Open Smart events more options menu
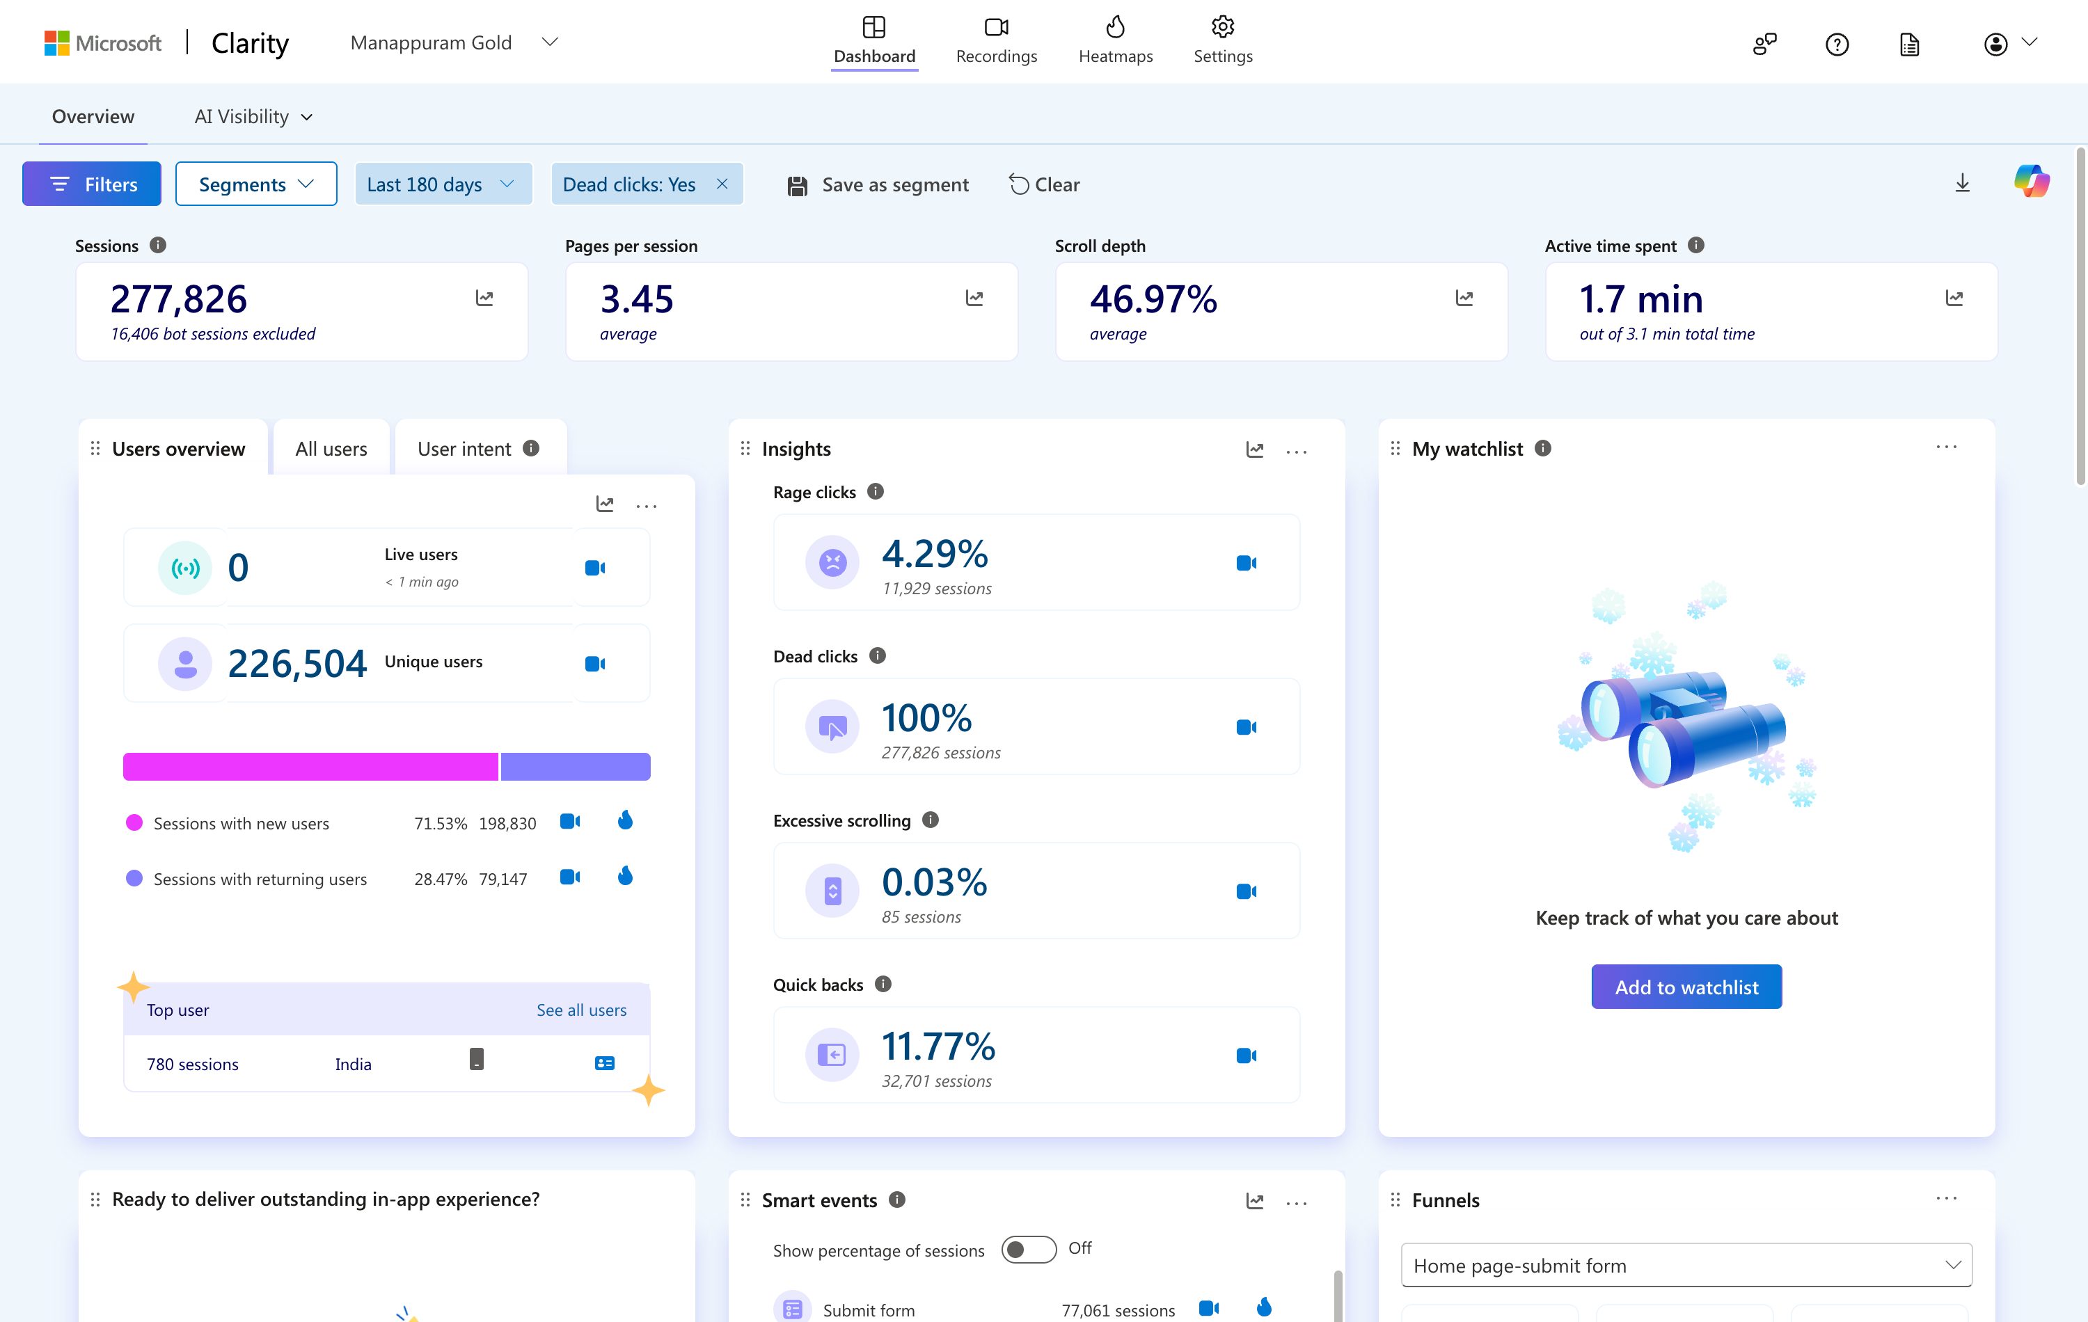Viewport: 2088px width, 1322px height. pyautogui.click(x=1297, y=1202)
